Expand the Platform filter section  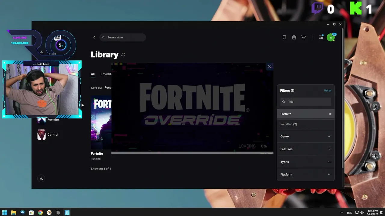(306, 175)
